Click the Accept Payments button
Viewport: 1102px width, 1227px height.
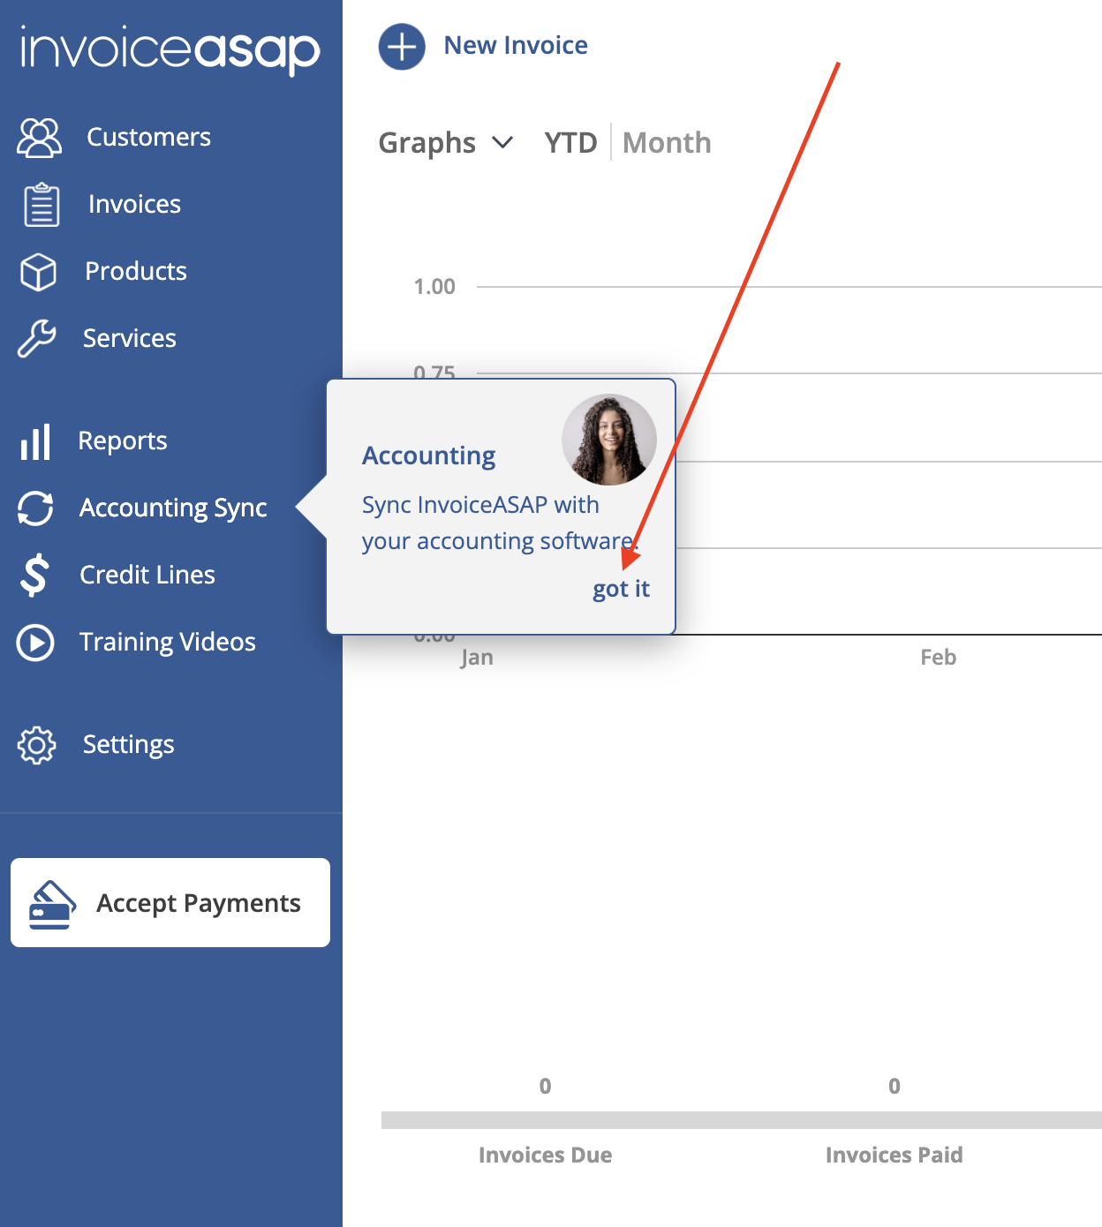[x=170, y=902]
